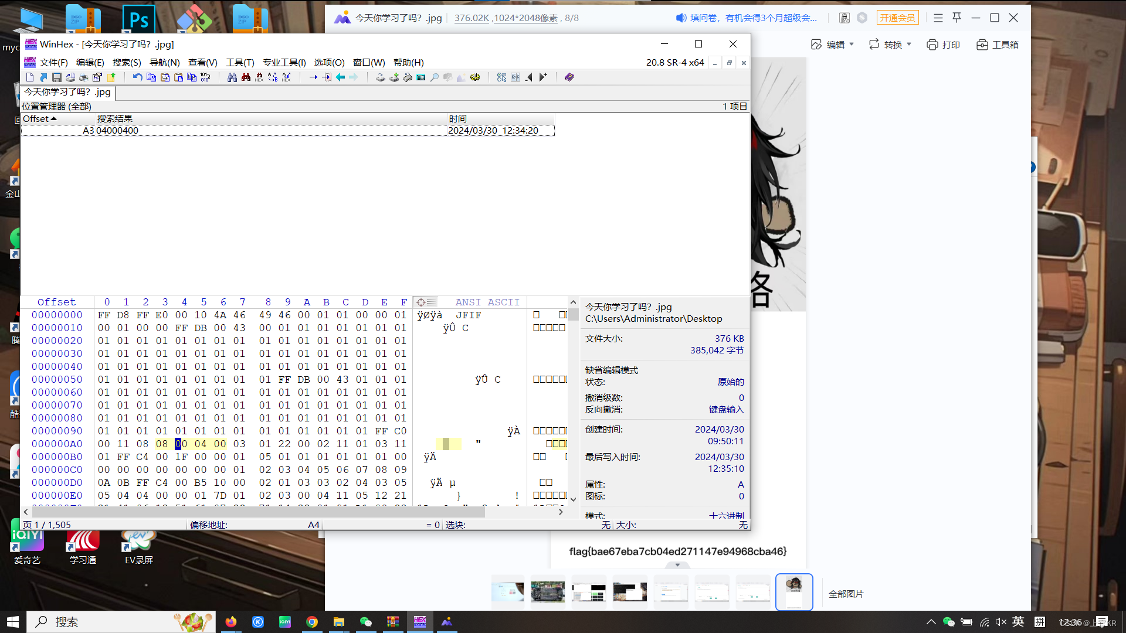
Task: Open the data interpreter options gear icon
Action: [x=475, y=77]
